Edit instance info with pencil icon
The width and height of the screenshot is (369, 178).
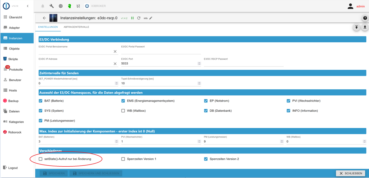151,18
